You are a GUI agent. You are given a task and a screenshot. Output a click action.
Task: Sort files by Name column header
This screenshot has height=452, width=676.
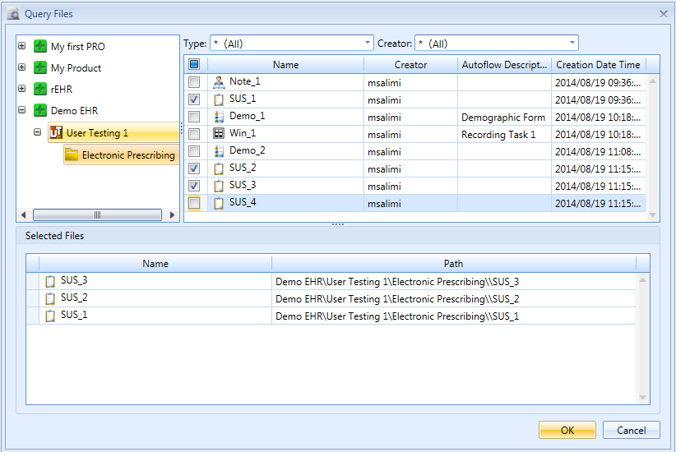pos(285,65)
